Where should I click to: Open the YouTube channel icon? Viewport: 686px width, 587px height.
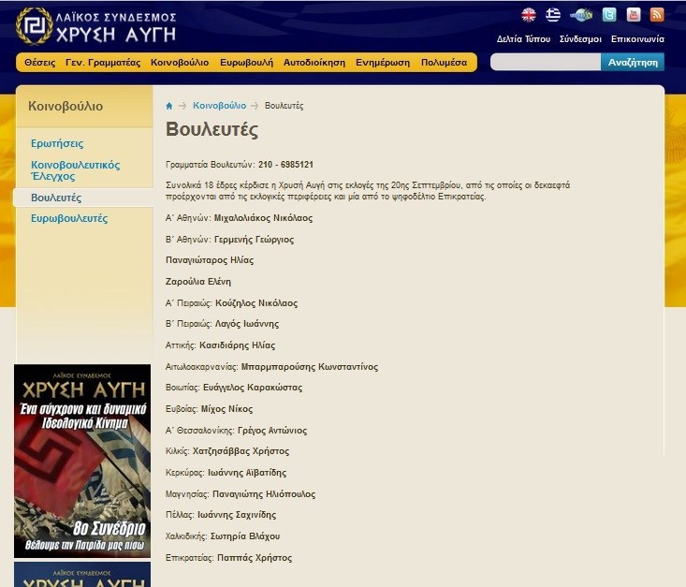click(633, 15)
